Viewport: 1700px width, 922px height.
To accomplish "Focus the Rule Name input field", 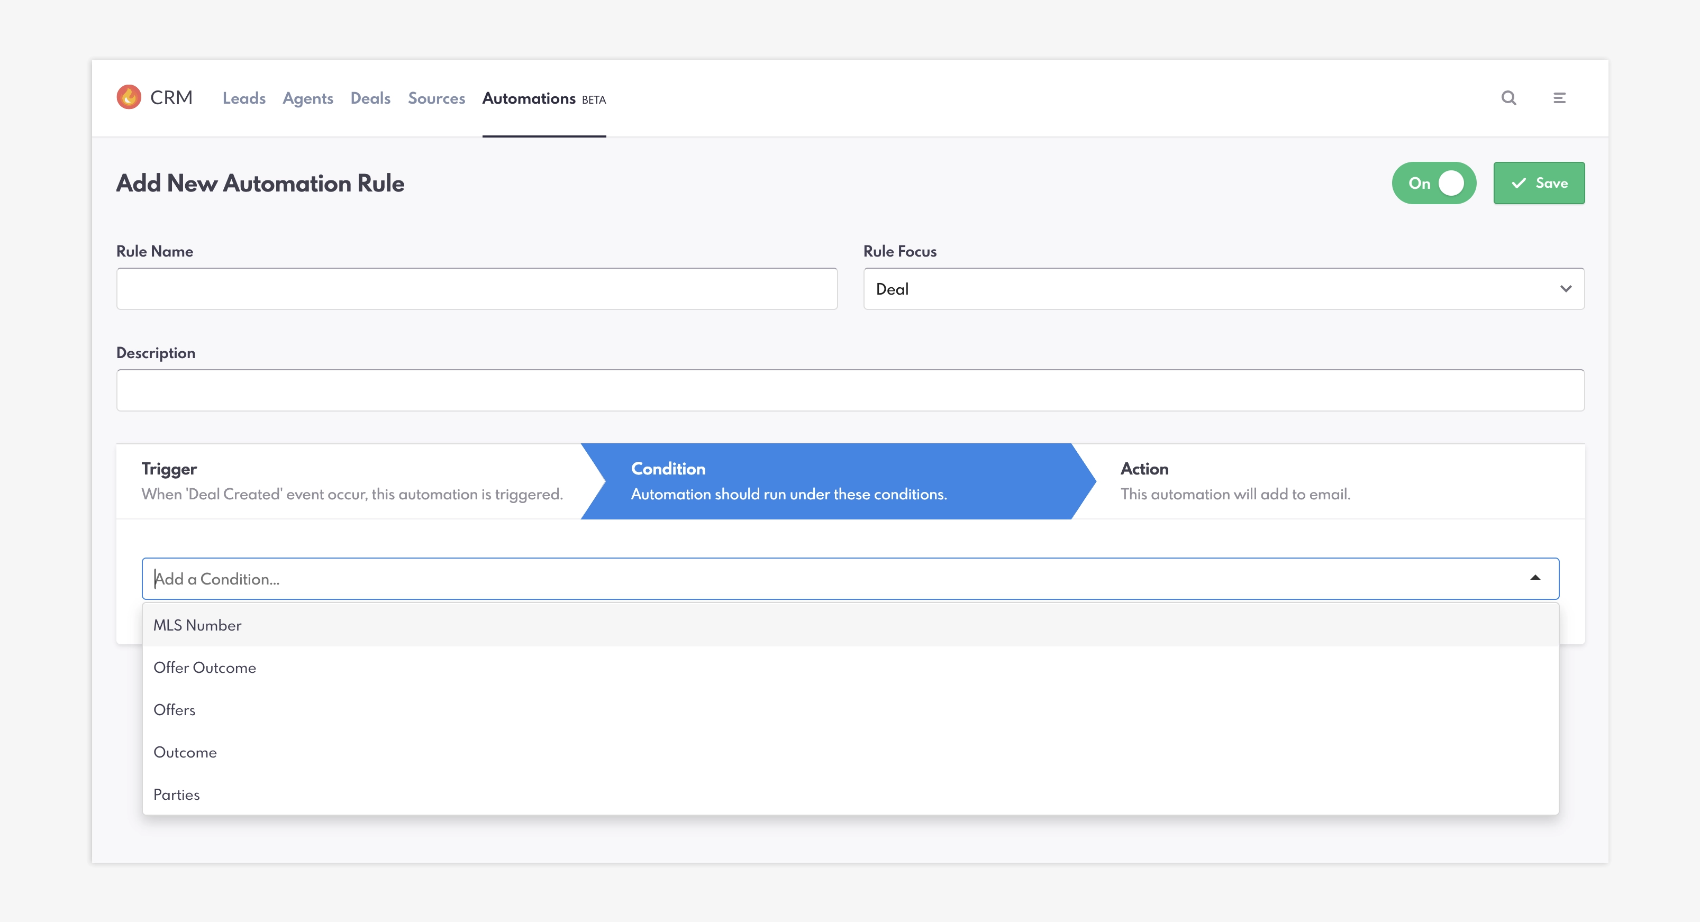I will click(x=477, y=288).
